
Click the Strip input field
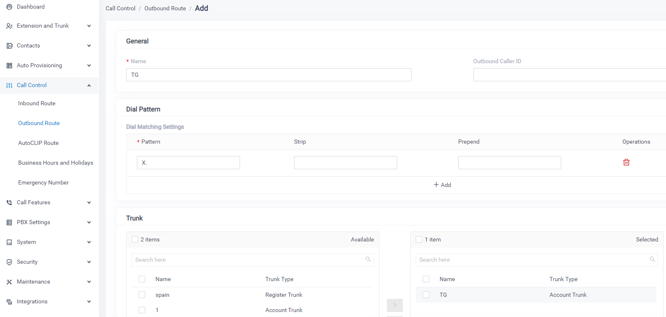click(346, 163)
